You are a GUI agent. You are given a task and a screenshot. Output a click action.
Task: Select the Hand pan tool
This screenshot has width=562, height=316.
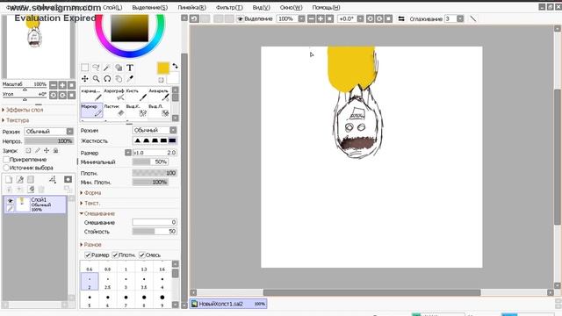pyautogui.click(x=119, y=78)
